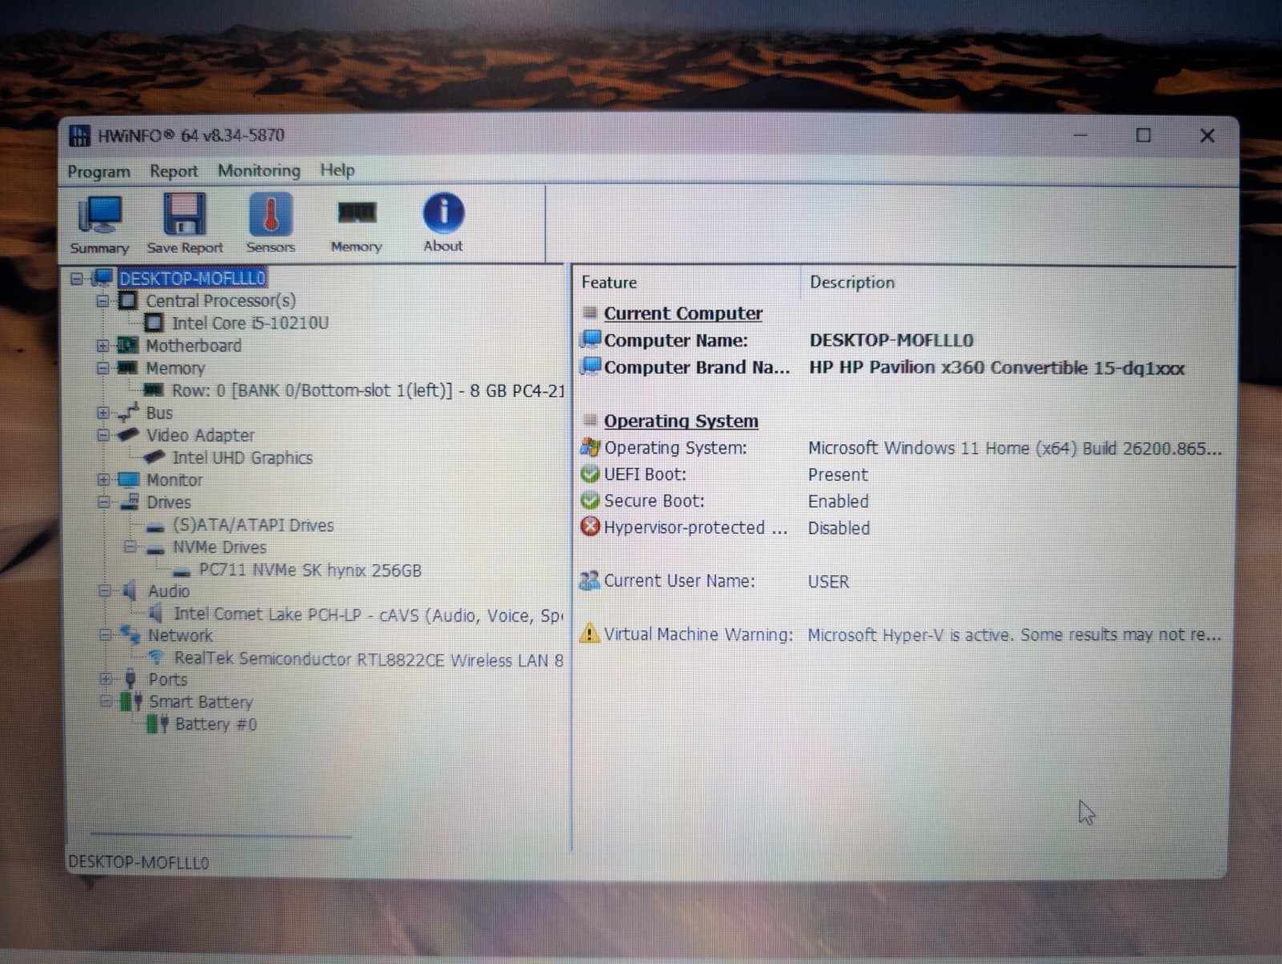Select the Drives tree node label
The height and width of the screenshot is (964, 1282).
point(168,502)
